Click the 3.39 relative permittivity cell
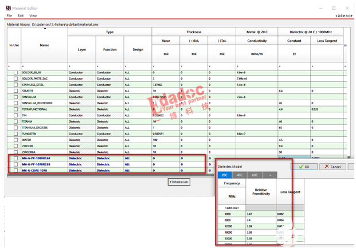 pos(261,226)
